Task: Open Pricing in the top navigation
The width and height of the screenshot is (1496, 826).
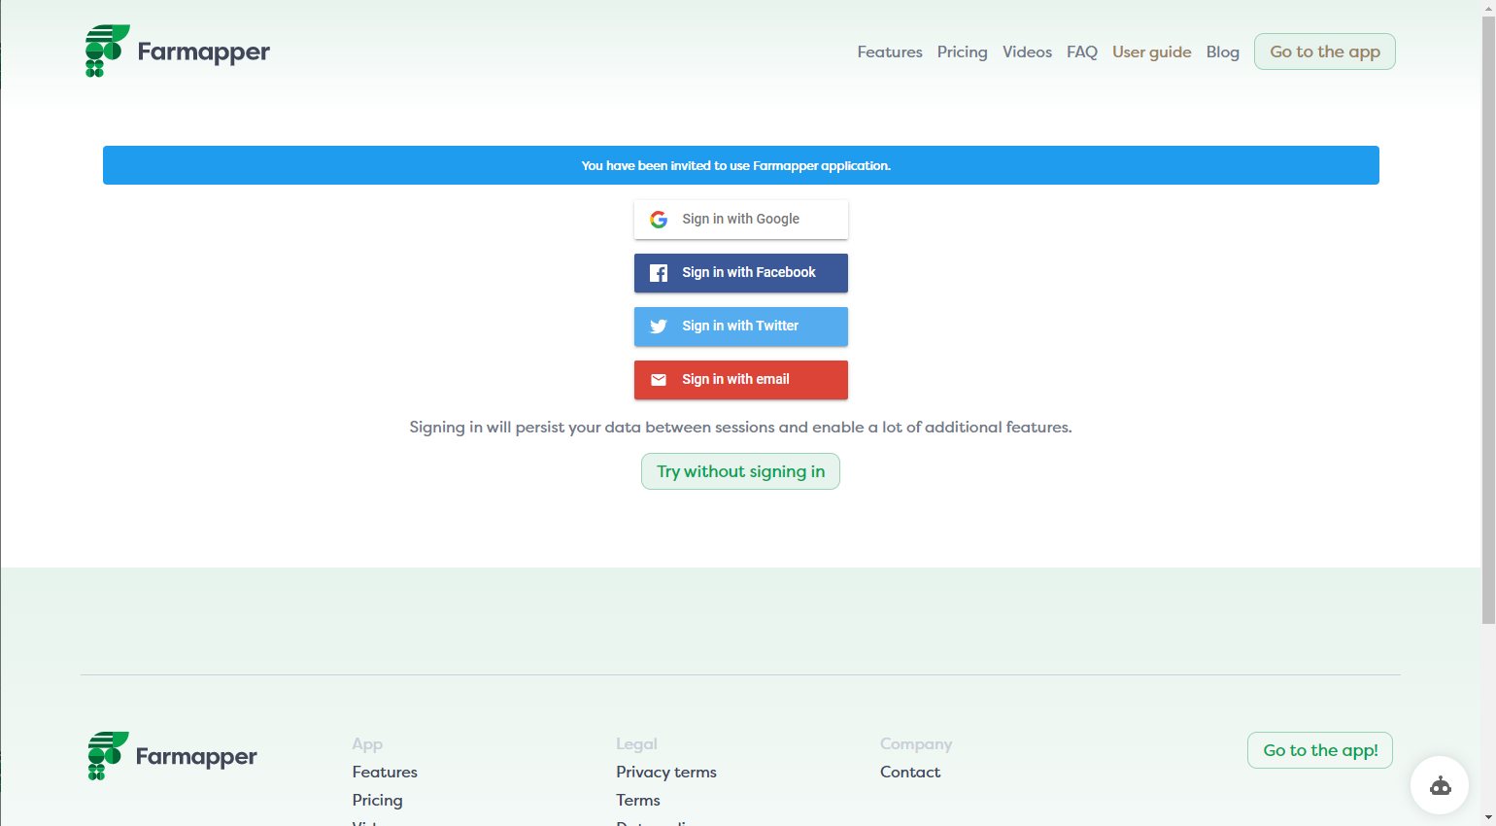Action: coord(962,52)
